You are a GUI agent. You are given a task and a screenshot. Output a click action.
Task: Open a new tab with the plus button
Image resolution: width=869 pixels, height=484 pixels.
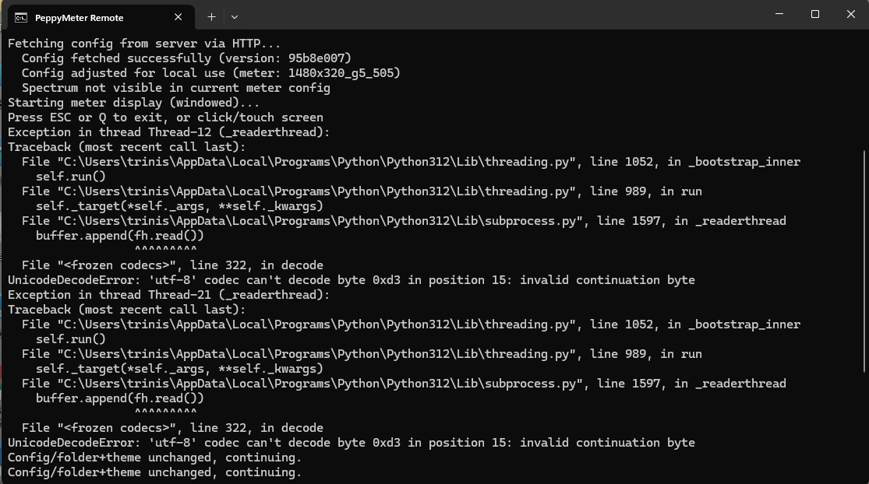tap(211, 16)
